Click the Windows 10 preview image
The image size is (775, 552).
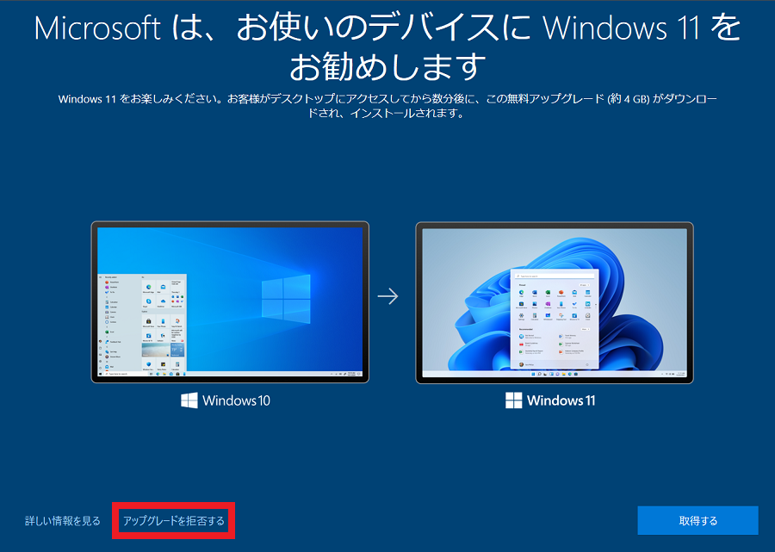click(x=230, y=302)
